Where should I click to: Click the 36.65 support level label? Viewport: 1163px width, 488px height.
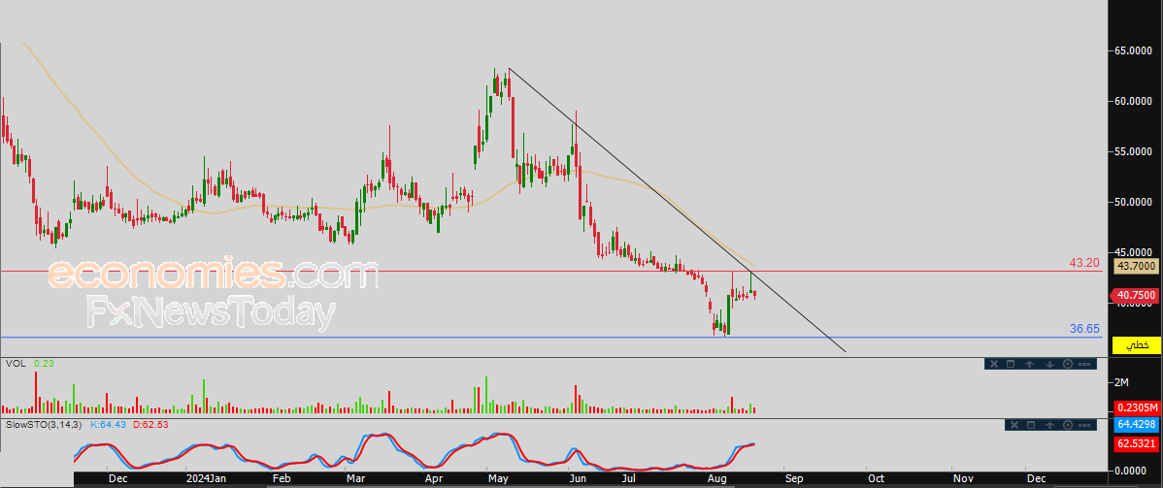click(x=1082, y=328)
